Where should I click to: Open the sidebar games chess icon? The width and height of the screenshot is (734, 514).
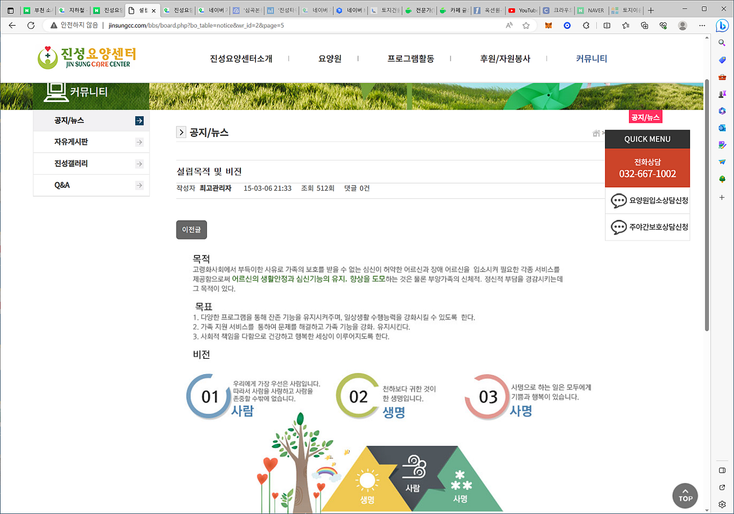pyautogui.click(x=723, y=93)
